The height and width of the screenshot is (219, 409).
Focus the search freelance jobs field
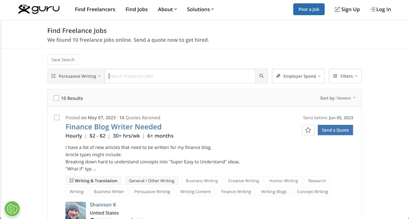pyautogui.click(x=180, y=76)
